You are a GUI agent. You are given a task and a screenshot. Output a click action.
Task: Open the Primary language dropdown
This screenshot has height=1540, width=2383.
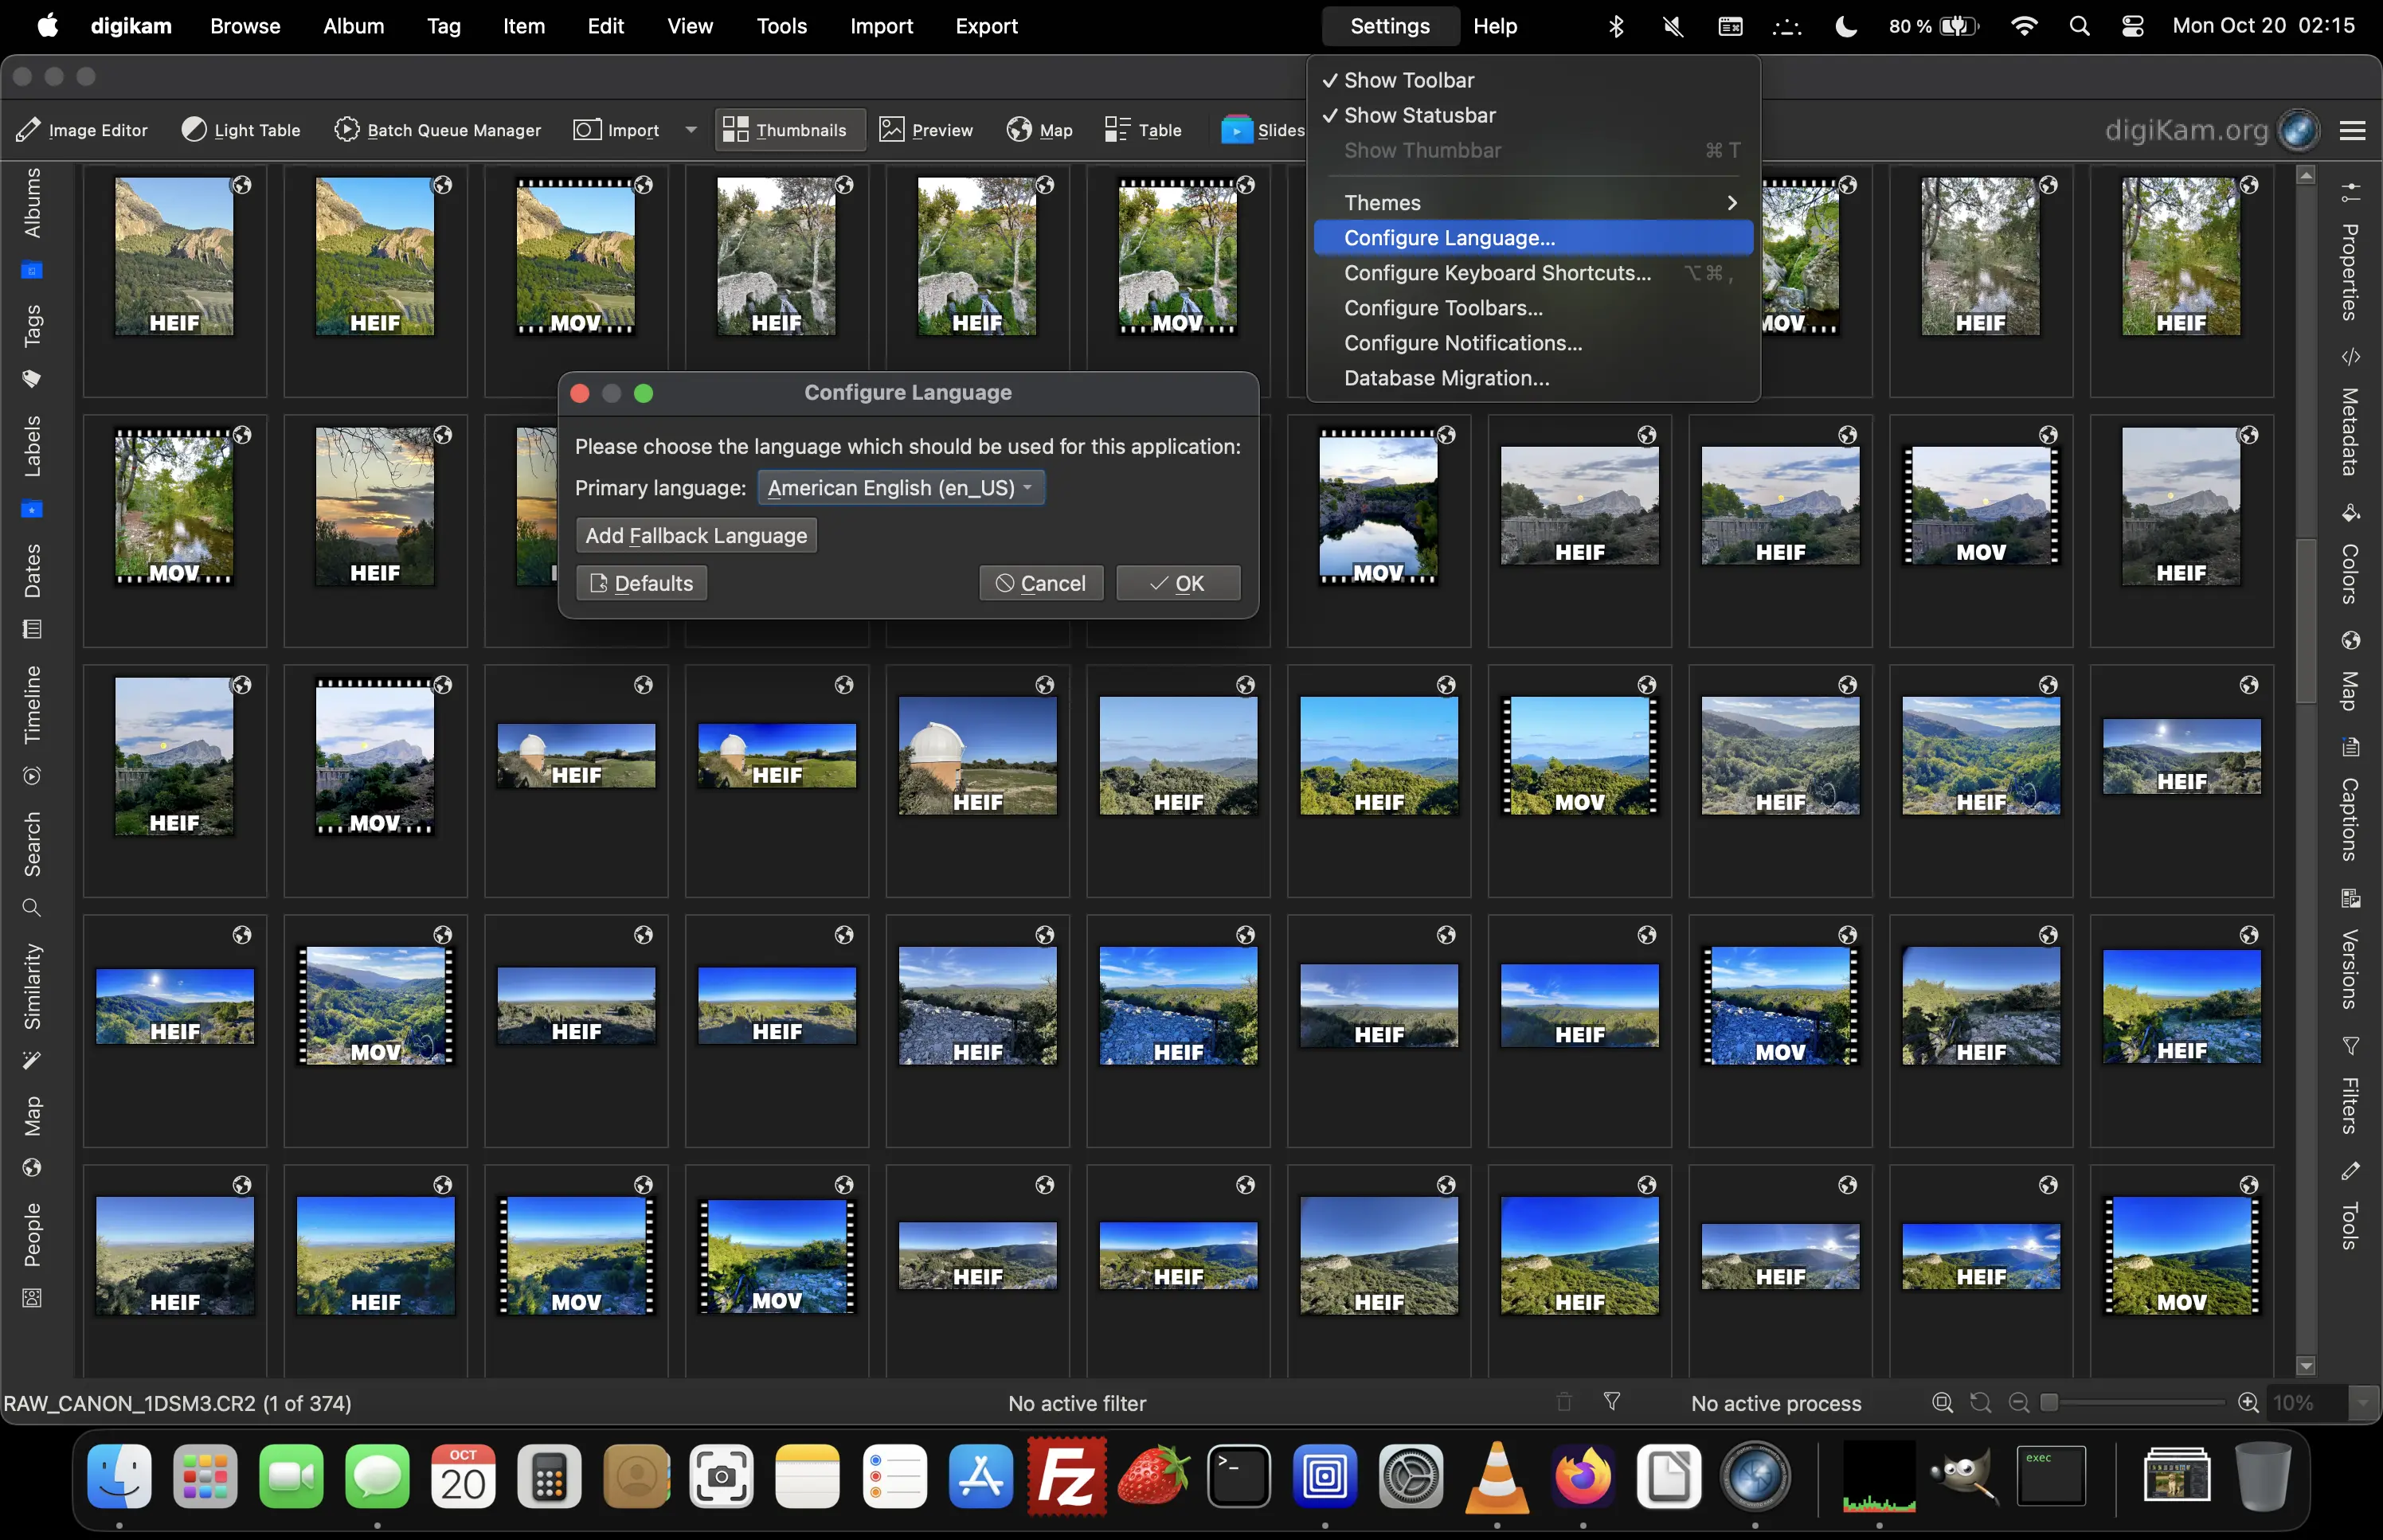899,487
